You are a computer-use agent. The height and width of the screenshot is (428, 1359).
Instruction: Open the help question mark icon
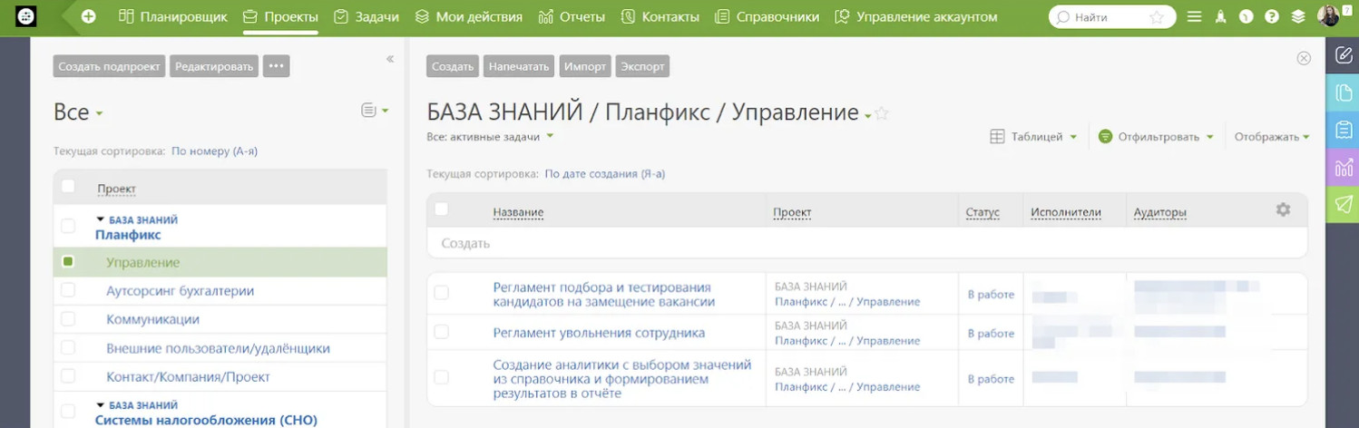click(x=1272, y=17)
